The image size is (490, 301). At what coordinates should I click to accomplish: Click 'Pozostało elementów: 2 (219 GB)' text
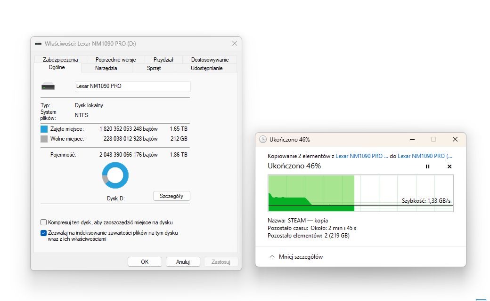(309, 236)
